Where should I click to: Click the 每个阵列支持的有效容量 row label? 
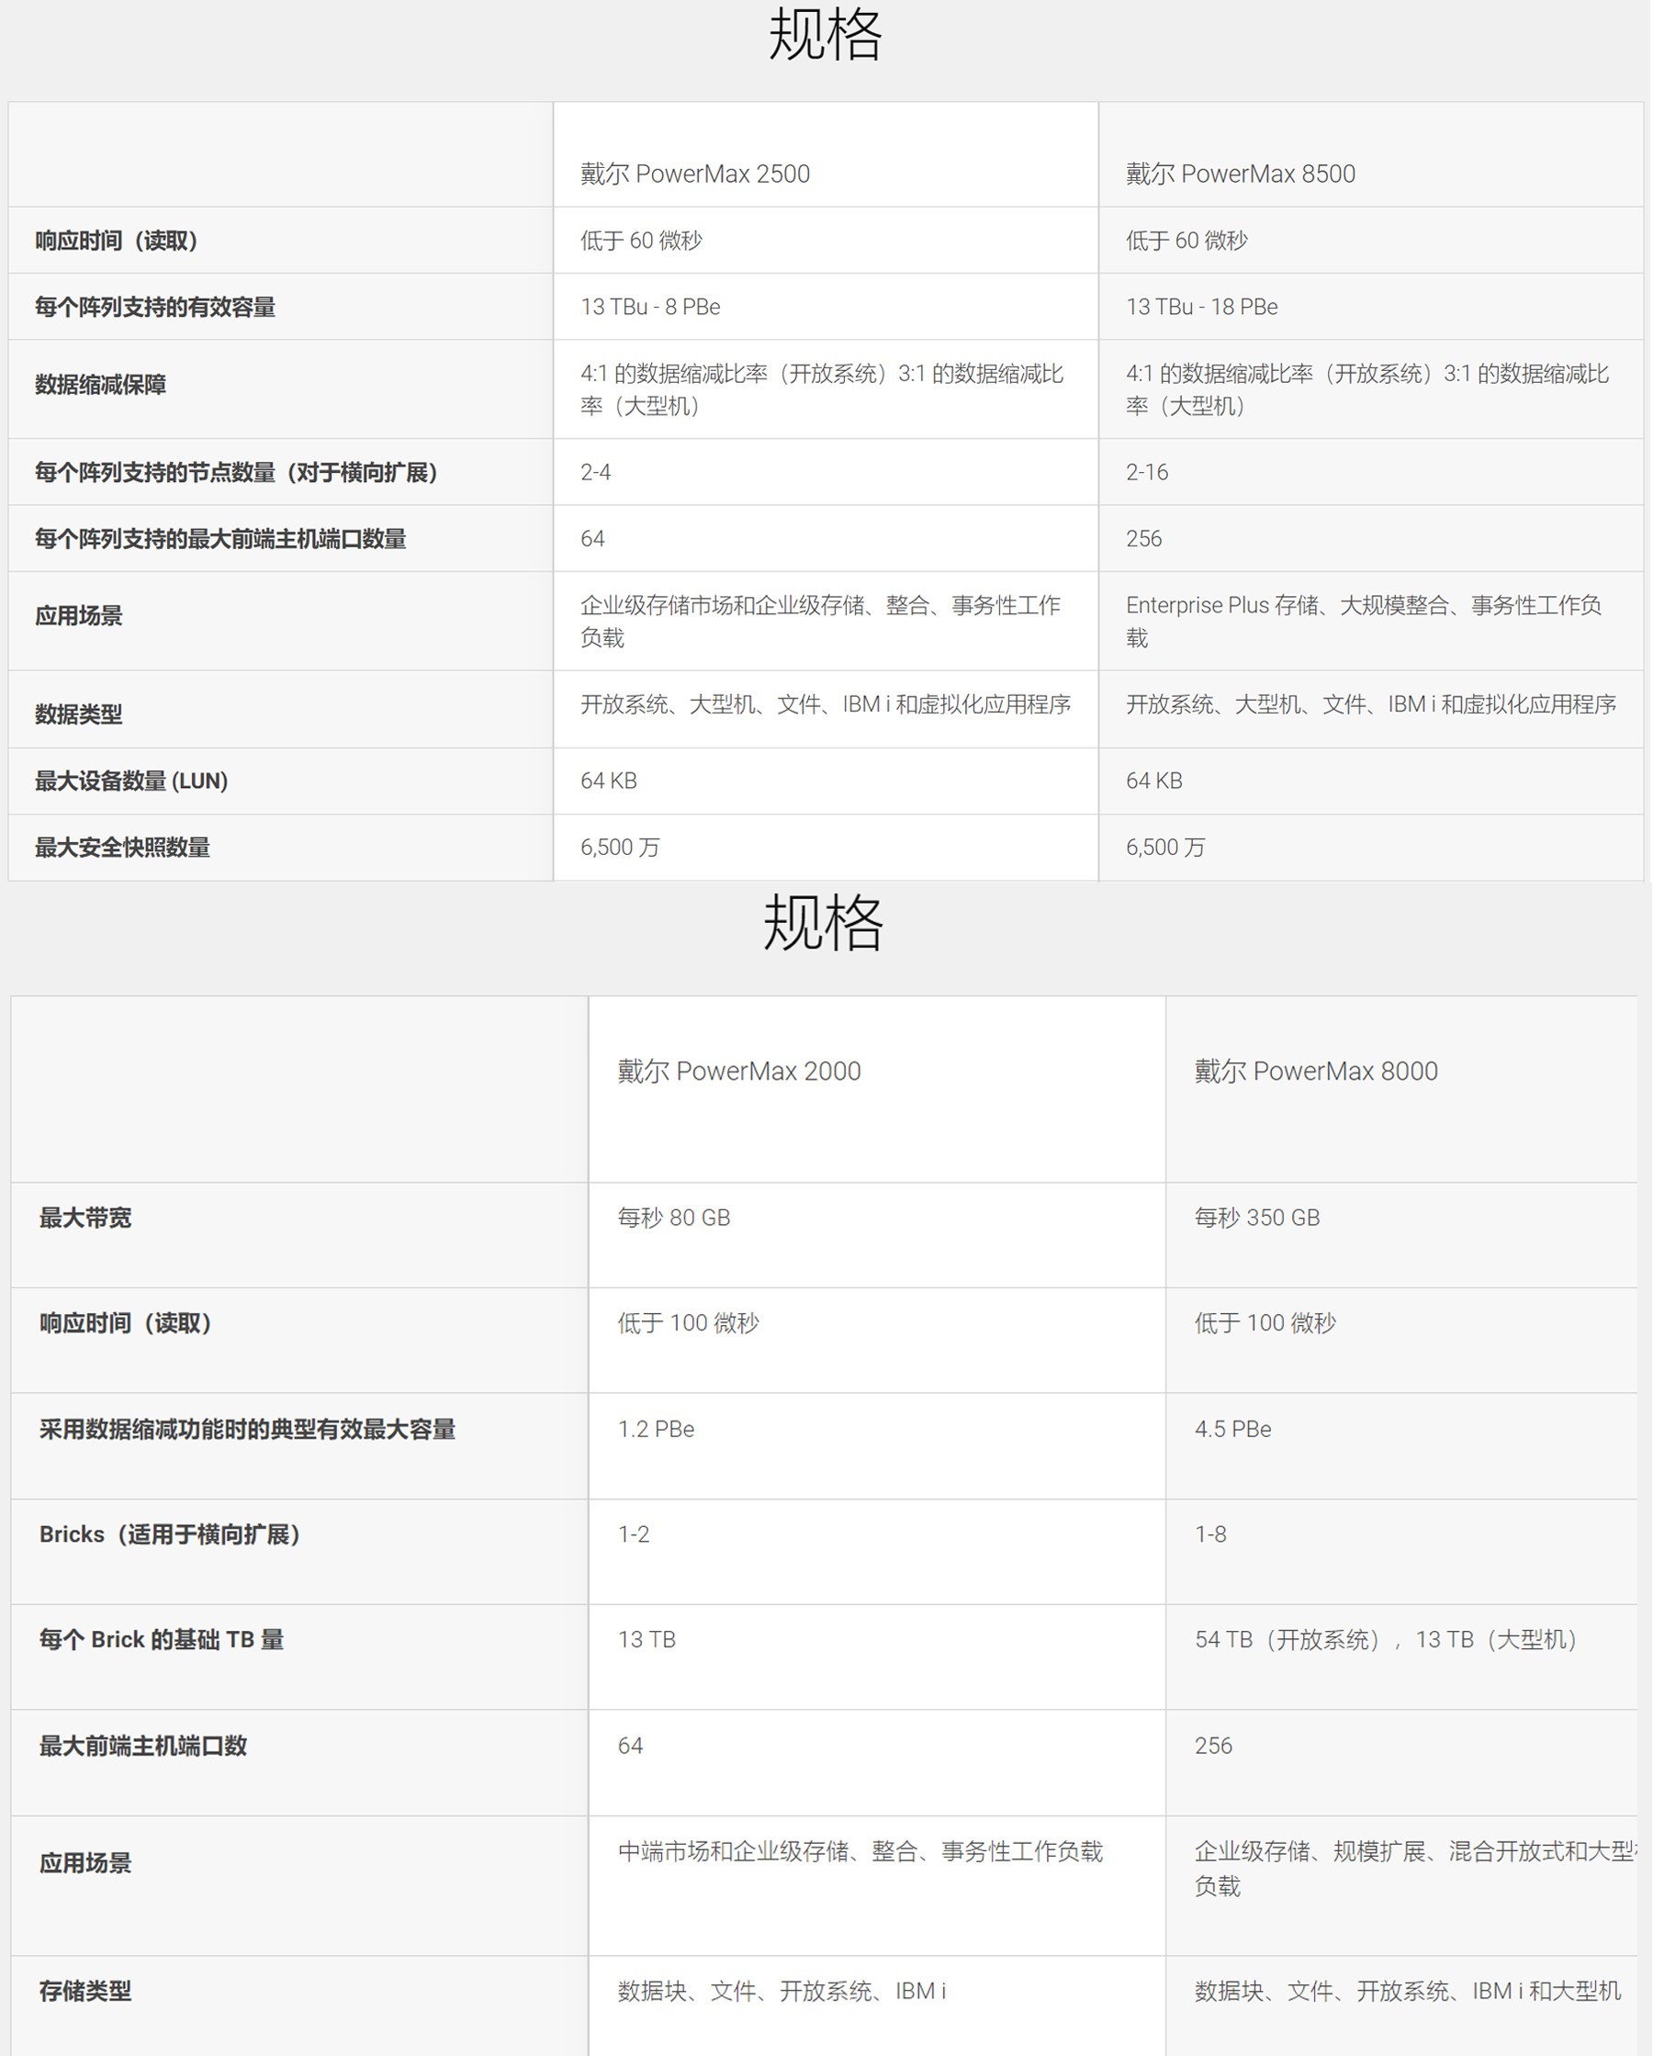154,307
